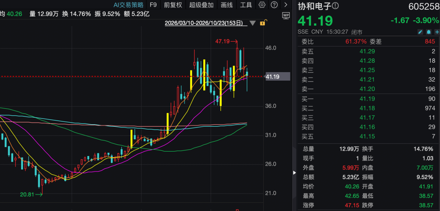
Task: Open the help question mark icon
Action: 275,5
